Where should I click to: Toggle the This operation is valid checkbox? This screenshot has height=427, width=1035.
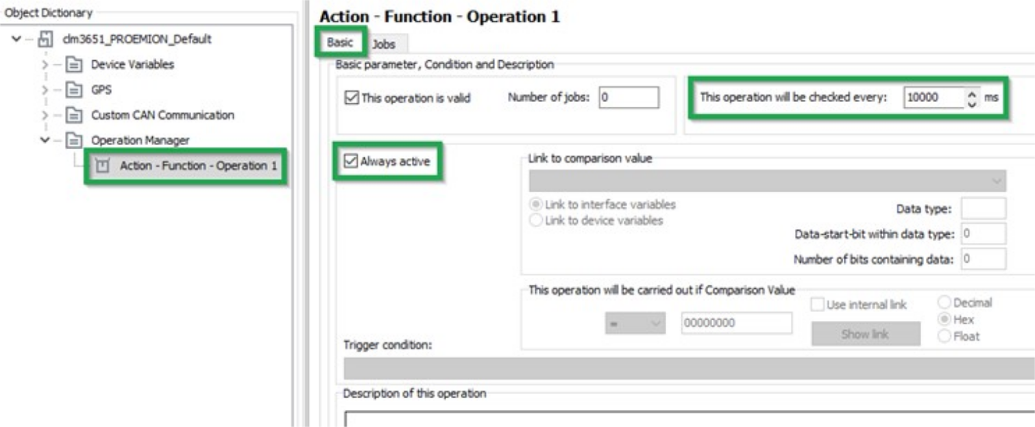[351, 98]
